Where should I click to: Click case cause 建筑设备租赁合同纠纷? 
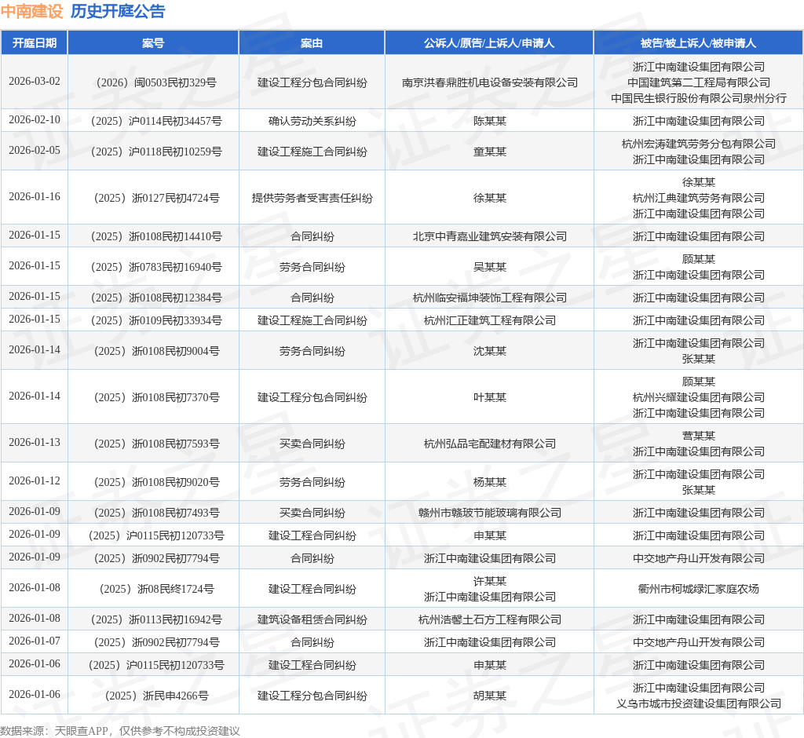point(312,619)
